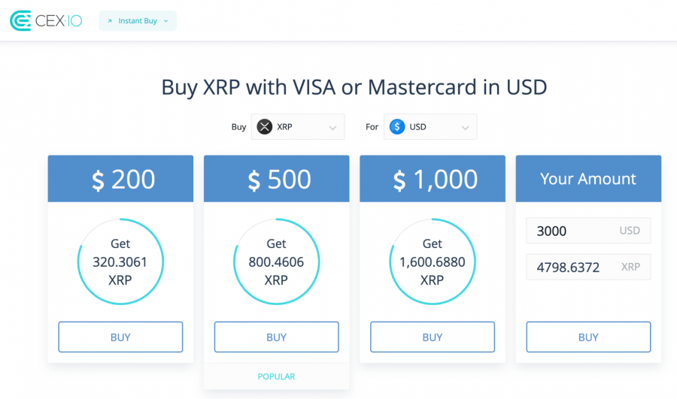Click the XRP coin icon
677x399 pixels.
(x=265, y=127)
